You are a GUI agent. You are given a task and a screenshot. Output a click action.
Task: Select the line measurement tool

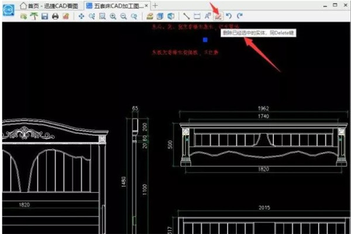(x=186, y=16)
